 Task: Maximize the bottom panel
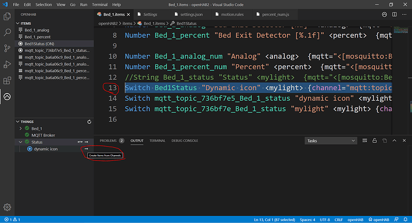click(395, 141)
